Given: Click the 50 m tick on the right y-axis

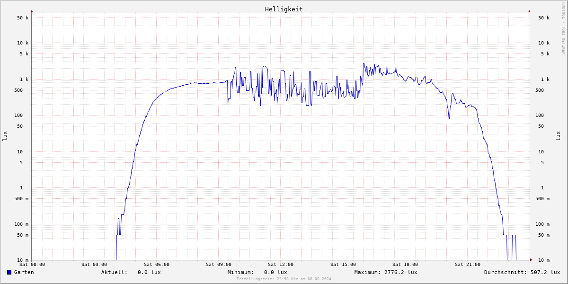Looking at the screenshot, I should coord(544,235).
